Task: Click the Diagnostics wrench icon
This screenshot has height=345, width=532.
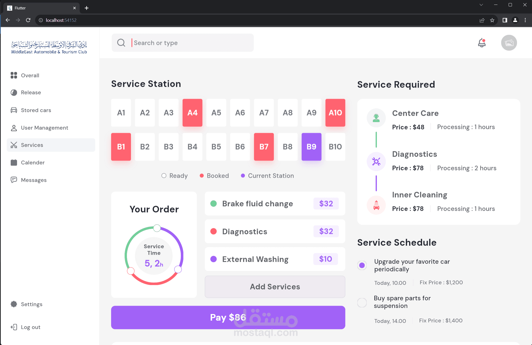Action: (376, 161)
